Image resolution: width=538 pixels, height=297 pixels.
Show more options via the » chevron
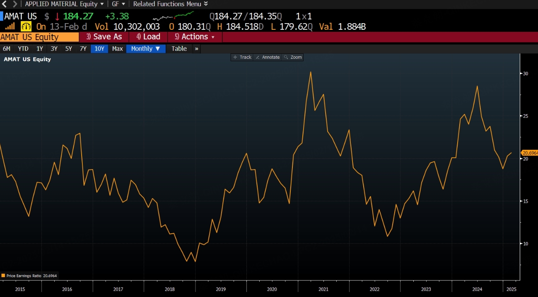[x=196, y=48]
